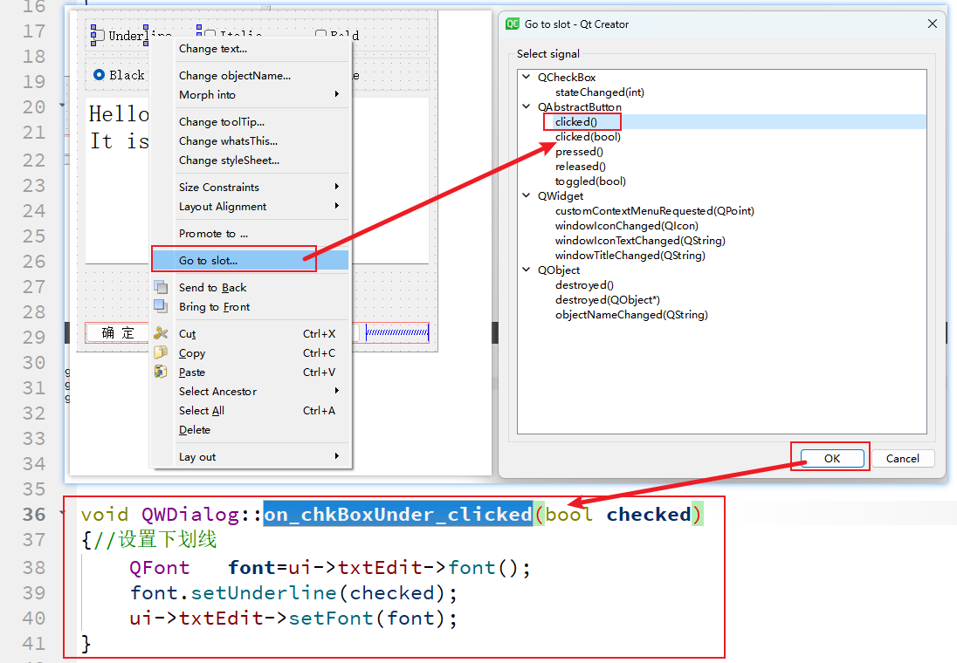Screen dimensions: 957x663
Task: Click the Cut scissors icon in context menu
Action: [161, 333]
